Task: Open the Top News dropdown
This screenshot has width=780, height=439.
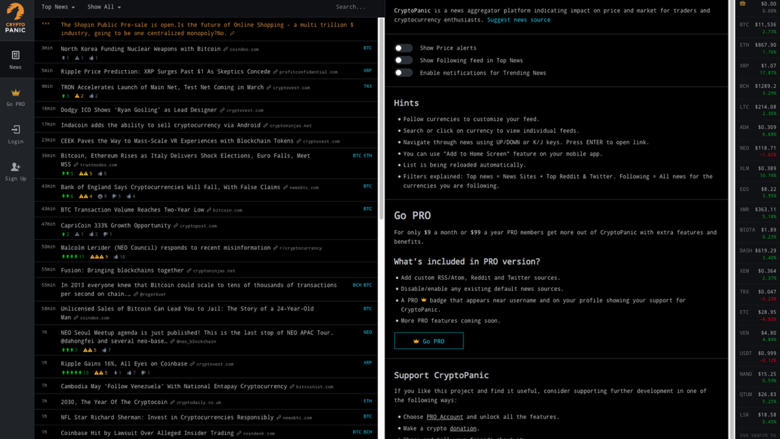Action: point(58,7)
